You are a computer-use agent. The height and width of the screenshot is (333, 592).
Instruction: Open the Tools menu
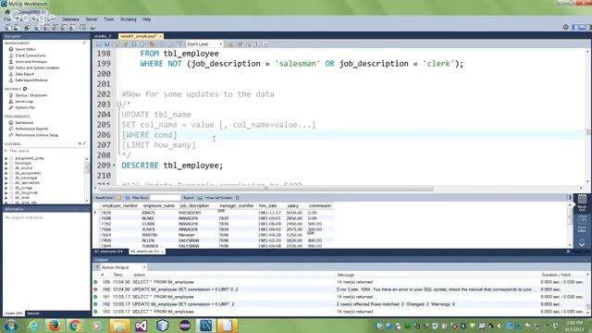[109, 18]
